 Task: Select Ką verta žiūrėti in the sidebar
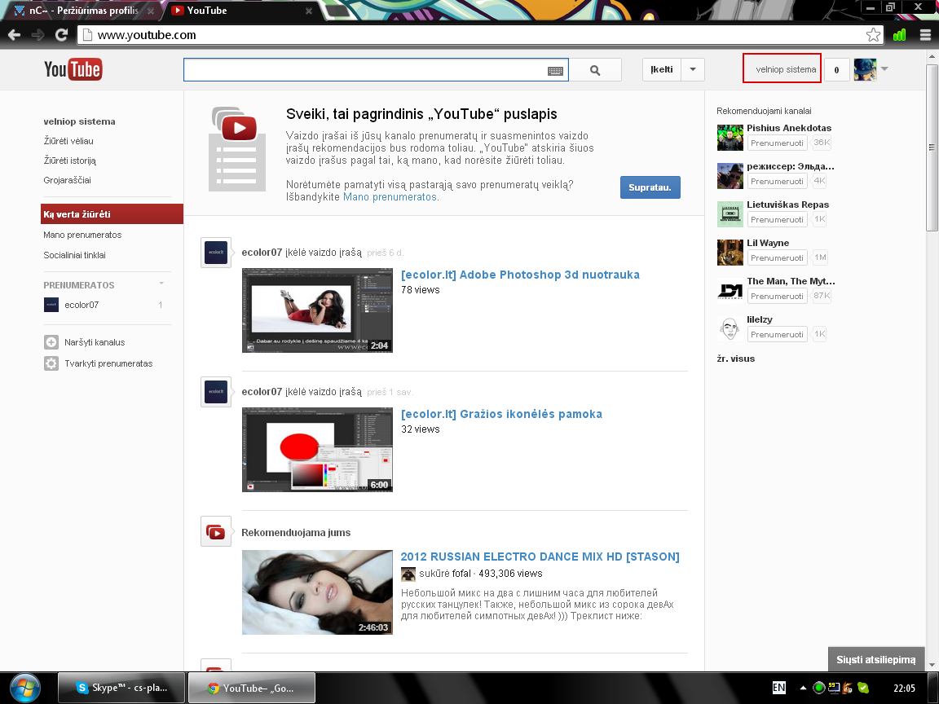(x=112, y=214)
